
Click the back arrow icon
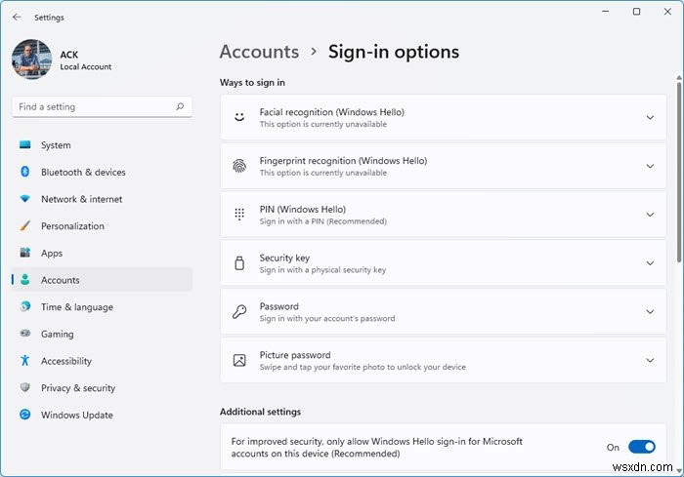point(17,17)
